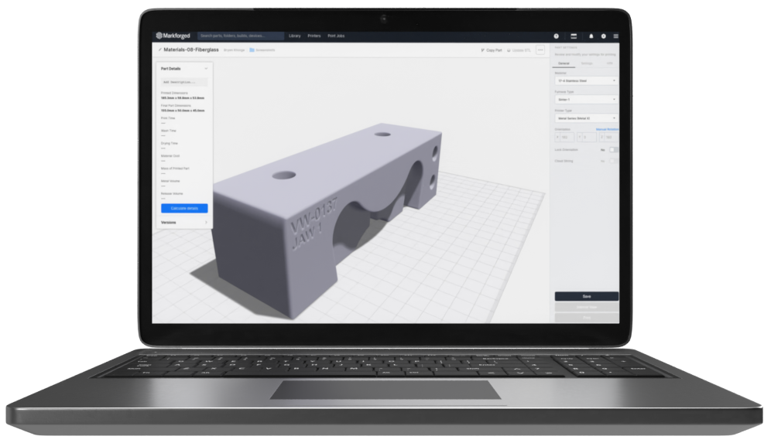The image size is (764, 443).
Task: Click the Markforged logo in the header
Action: (x=173, y=36)
